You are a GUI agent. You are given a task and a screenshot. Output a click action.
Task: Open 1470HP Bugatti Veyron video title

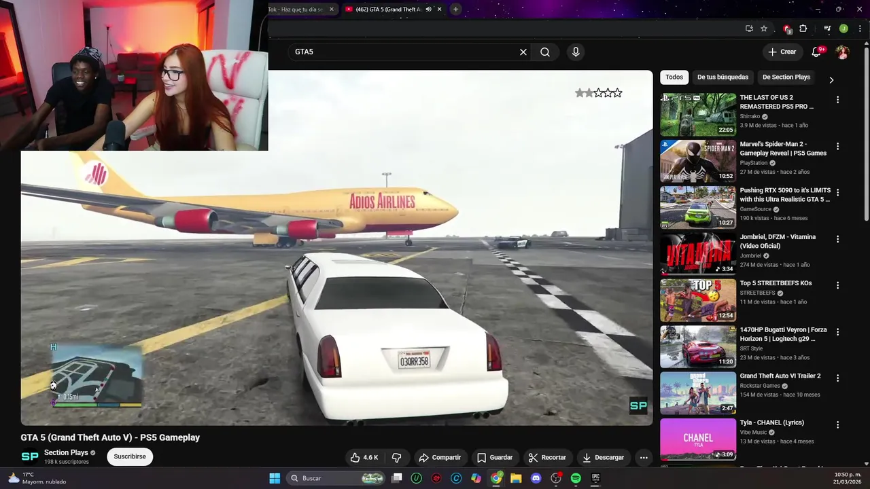click(x=784, y=334)
